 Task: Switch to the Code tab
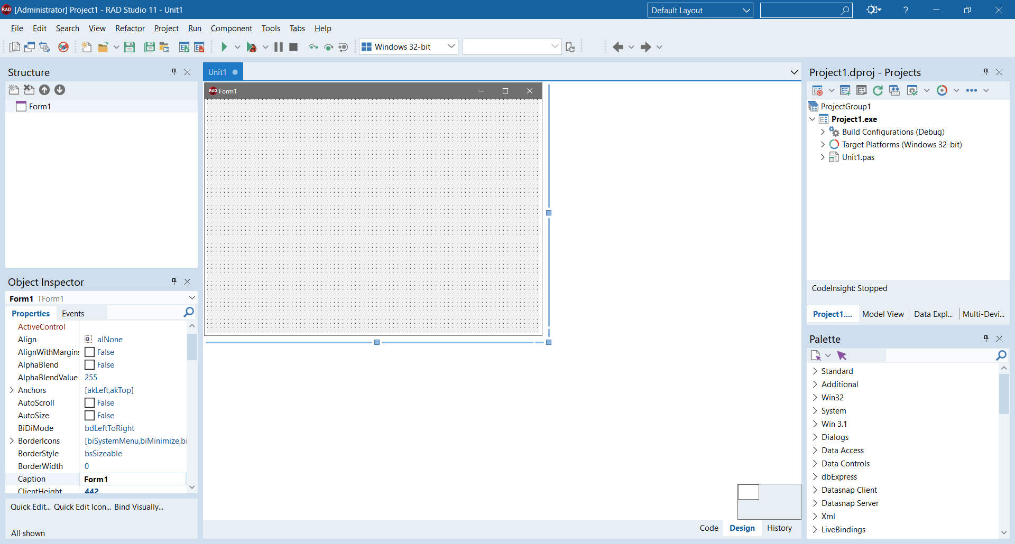[x=709, y=528]
